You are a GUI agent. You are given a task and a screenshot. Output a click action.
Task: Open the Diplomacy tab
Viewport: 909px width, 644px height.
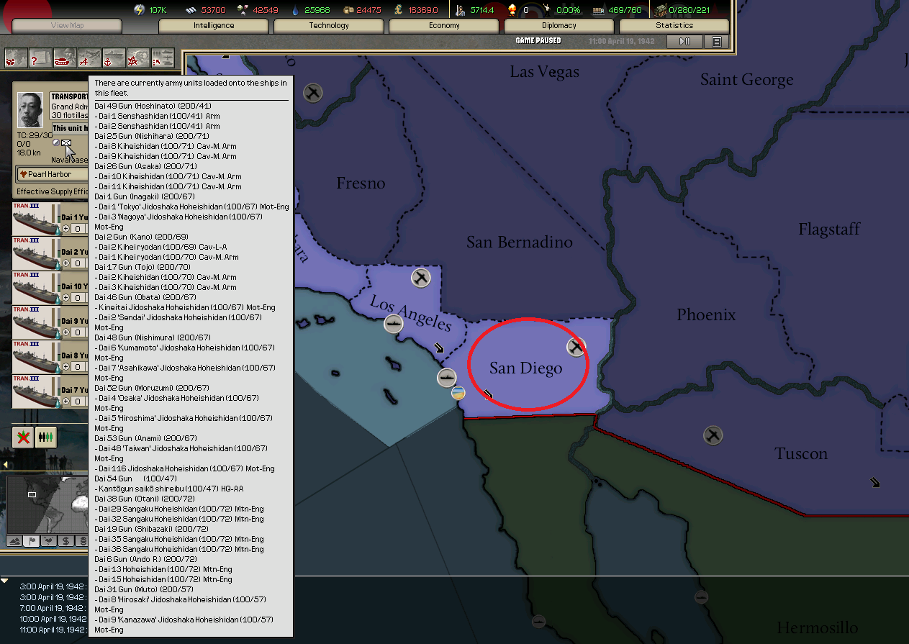point(559,26)
